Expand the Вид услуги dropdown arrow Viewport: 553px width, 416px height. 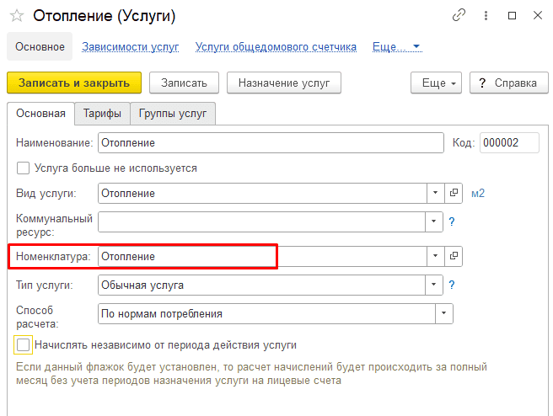tap(436, 193)
